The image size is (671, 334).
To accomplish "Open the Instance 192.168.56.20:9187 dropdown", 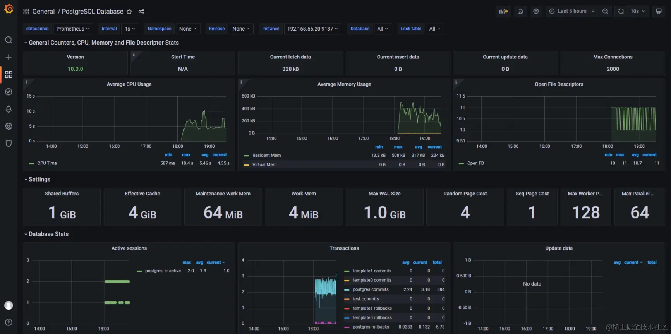I will point(312,29).
